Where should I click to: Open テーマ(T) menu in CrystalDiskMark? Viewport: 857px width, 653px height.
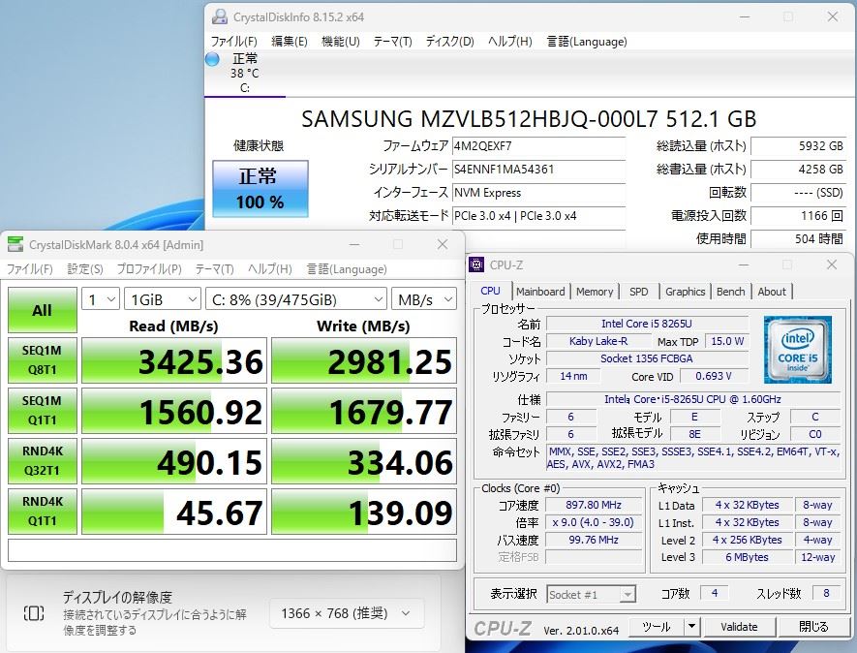click(x=214, y=269)
